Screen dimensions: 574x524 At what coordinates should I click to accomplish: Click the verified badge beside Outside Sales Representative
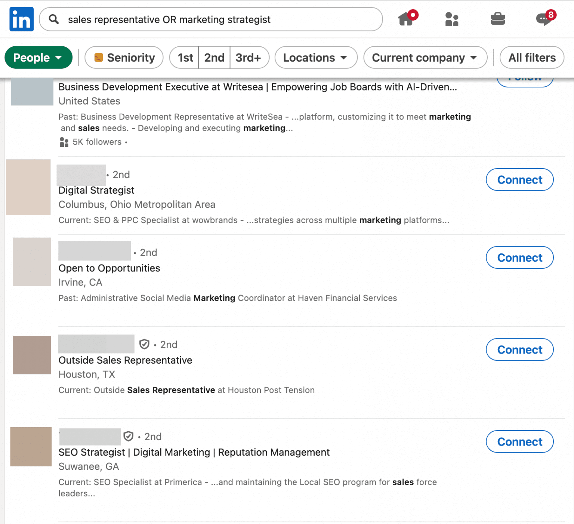(144, 344)
